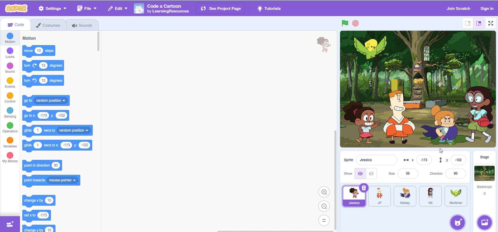Click Sign in link
This screenshot has height=232, width=498.
(x=487, y=8)
